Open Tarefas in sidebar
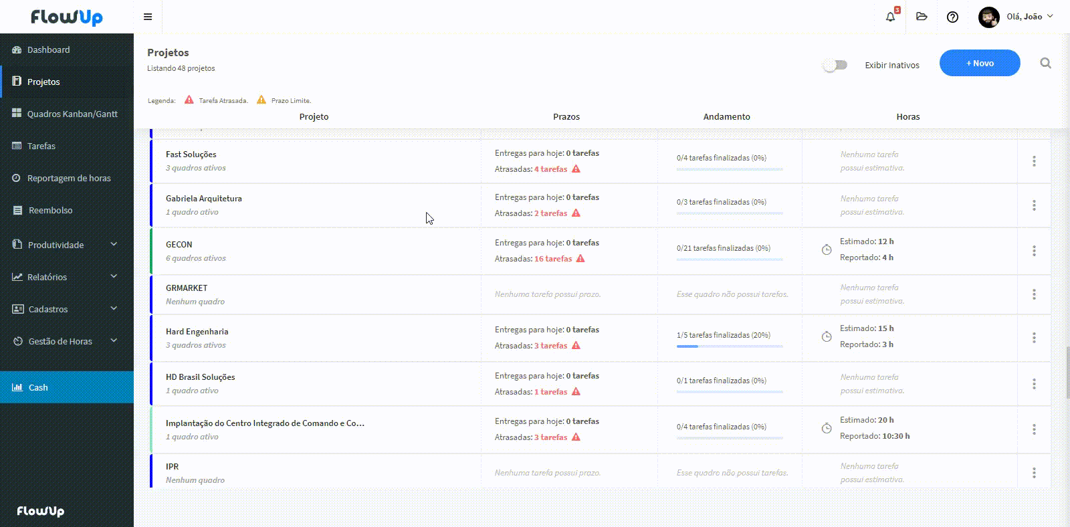The image size is (1070, 527). tap(67, 146)
